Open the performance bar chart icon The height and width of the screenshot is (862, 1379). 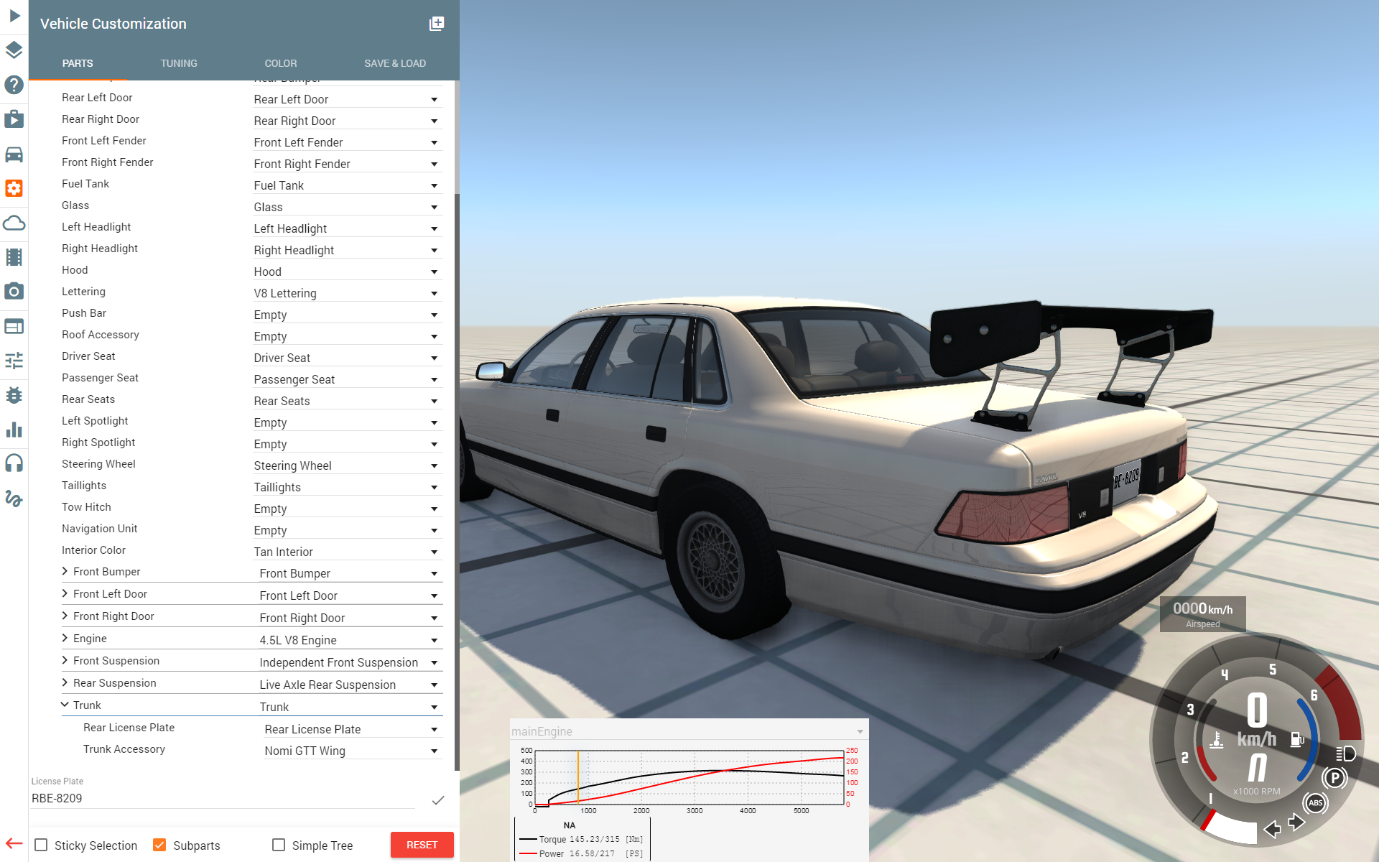pyautogui.click(x=14, y=430)
